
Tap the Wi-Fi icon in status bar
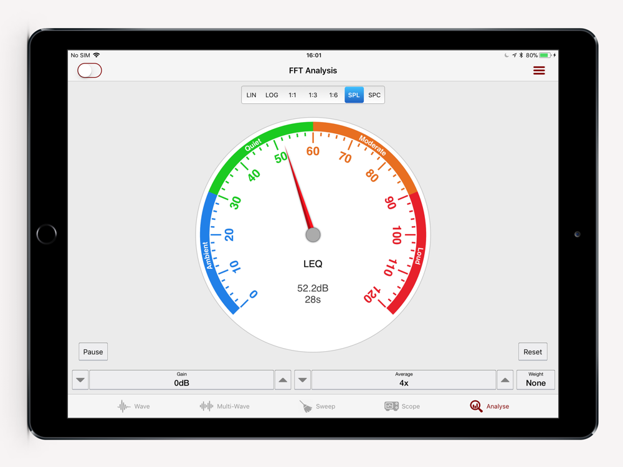coord(97,55)
